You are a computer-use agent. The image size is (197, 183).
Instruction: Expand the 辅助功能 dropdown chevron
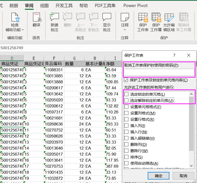coord(23,30)
